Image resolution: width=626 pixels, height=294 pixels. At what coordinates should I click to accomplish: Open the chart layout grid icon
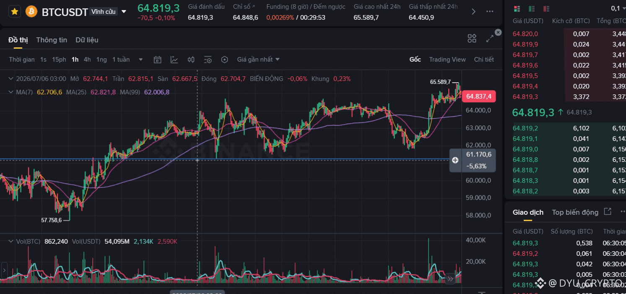(x=472, y=39)
